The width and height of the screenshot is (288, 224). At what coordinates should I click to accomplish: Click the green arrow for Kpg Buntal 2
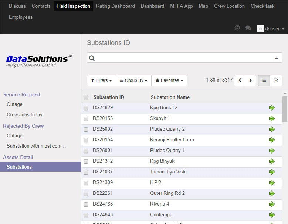pyautogui.click(x=272, y=108)
